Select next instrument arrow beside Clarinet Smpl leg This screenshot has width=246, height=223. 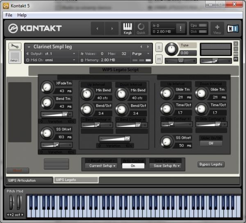click(148, 47)
